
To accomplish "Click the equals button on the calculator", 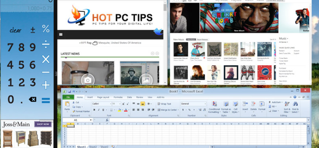I will pos(46,100).
